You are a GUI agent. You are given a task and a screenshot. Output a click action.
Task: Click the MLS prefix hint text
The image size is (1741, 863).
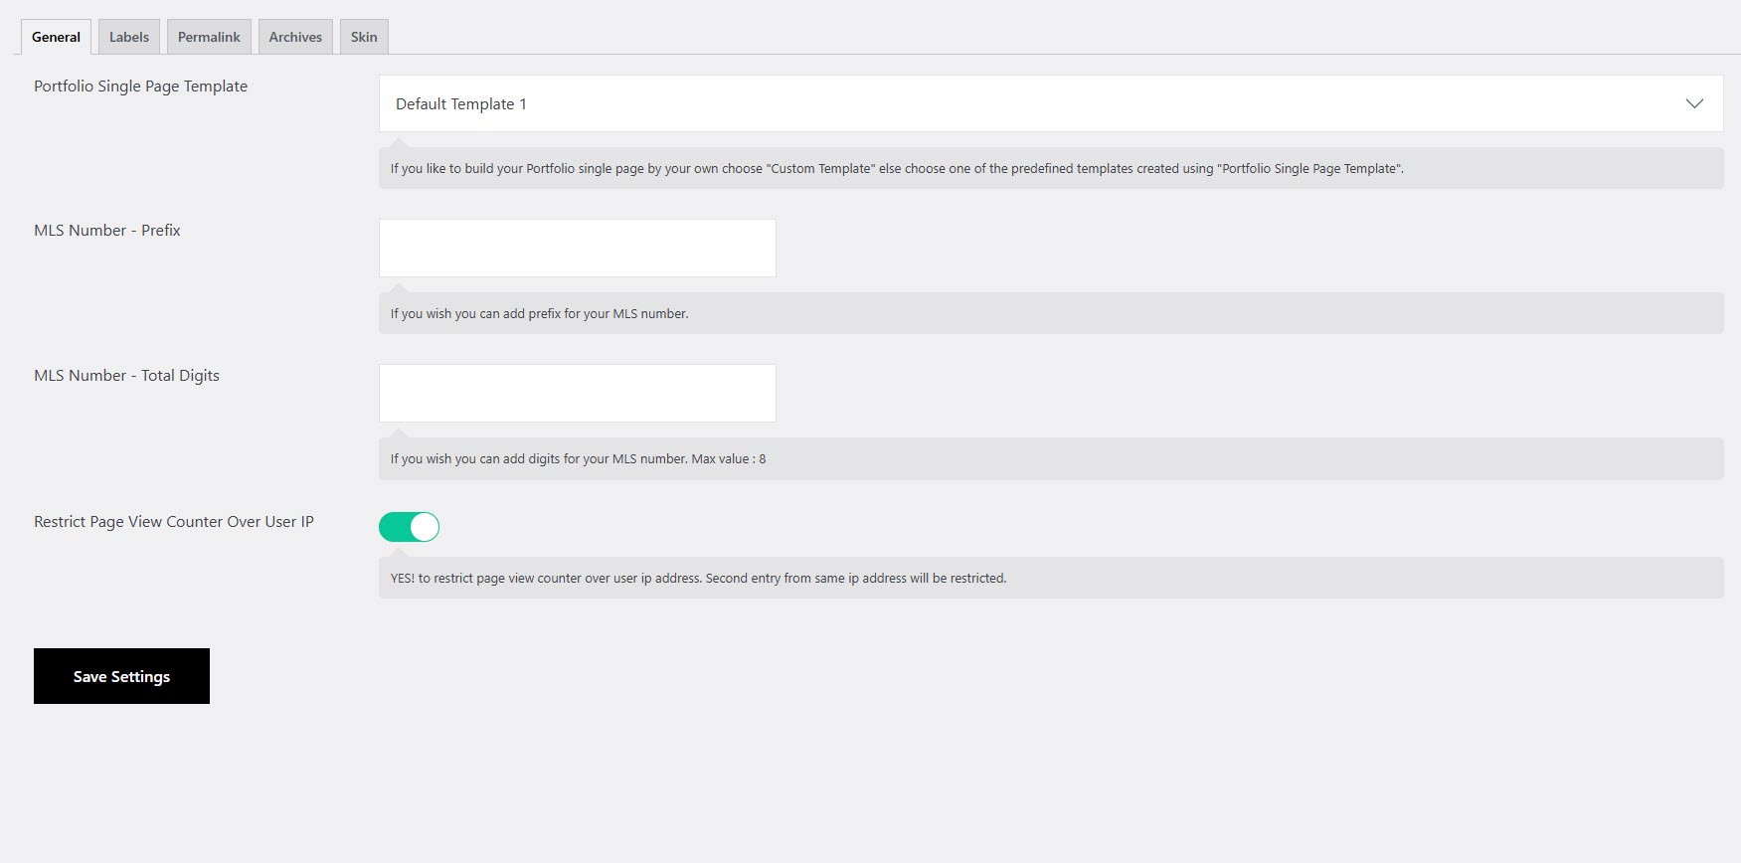point(539,314)
